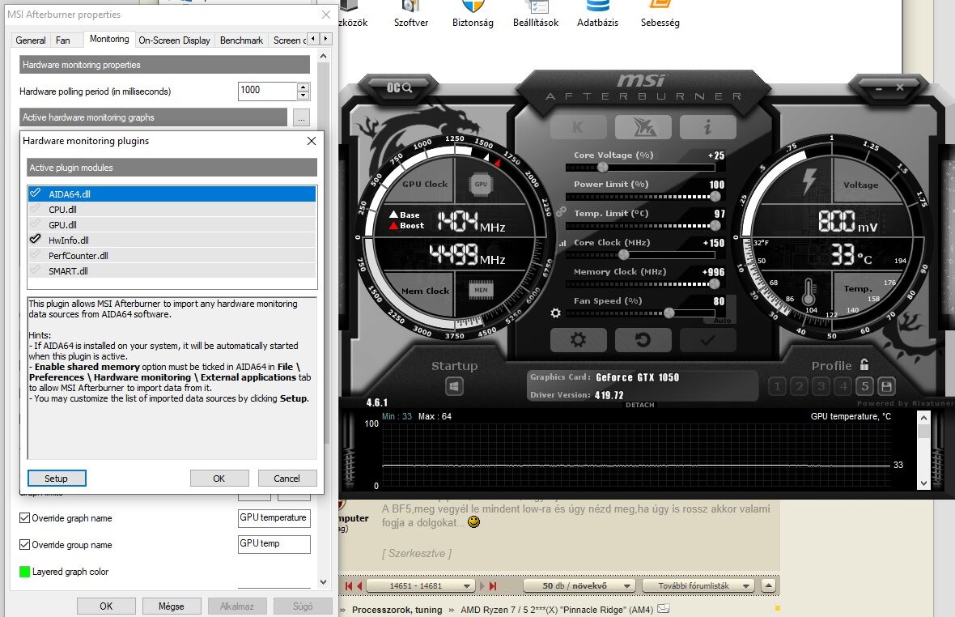Switch to On-Screen Display tab
The height and width of the screenshot is (617, 955).
pos(174,40)
